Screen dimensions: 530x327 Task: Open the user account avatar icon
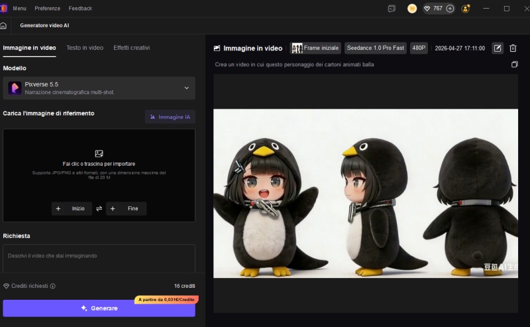[466, 9]
